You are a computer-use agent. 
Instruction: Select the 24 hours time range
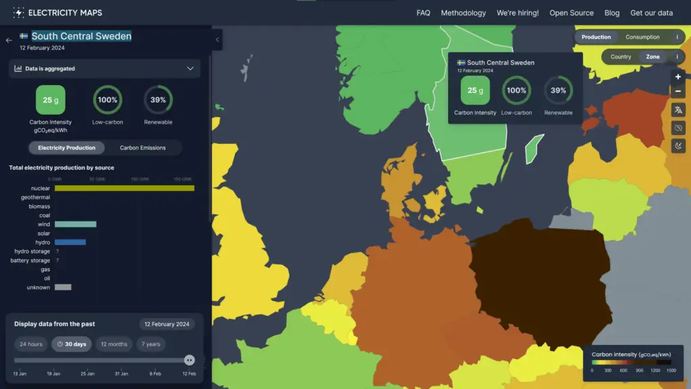[x=31, y=344]
